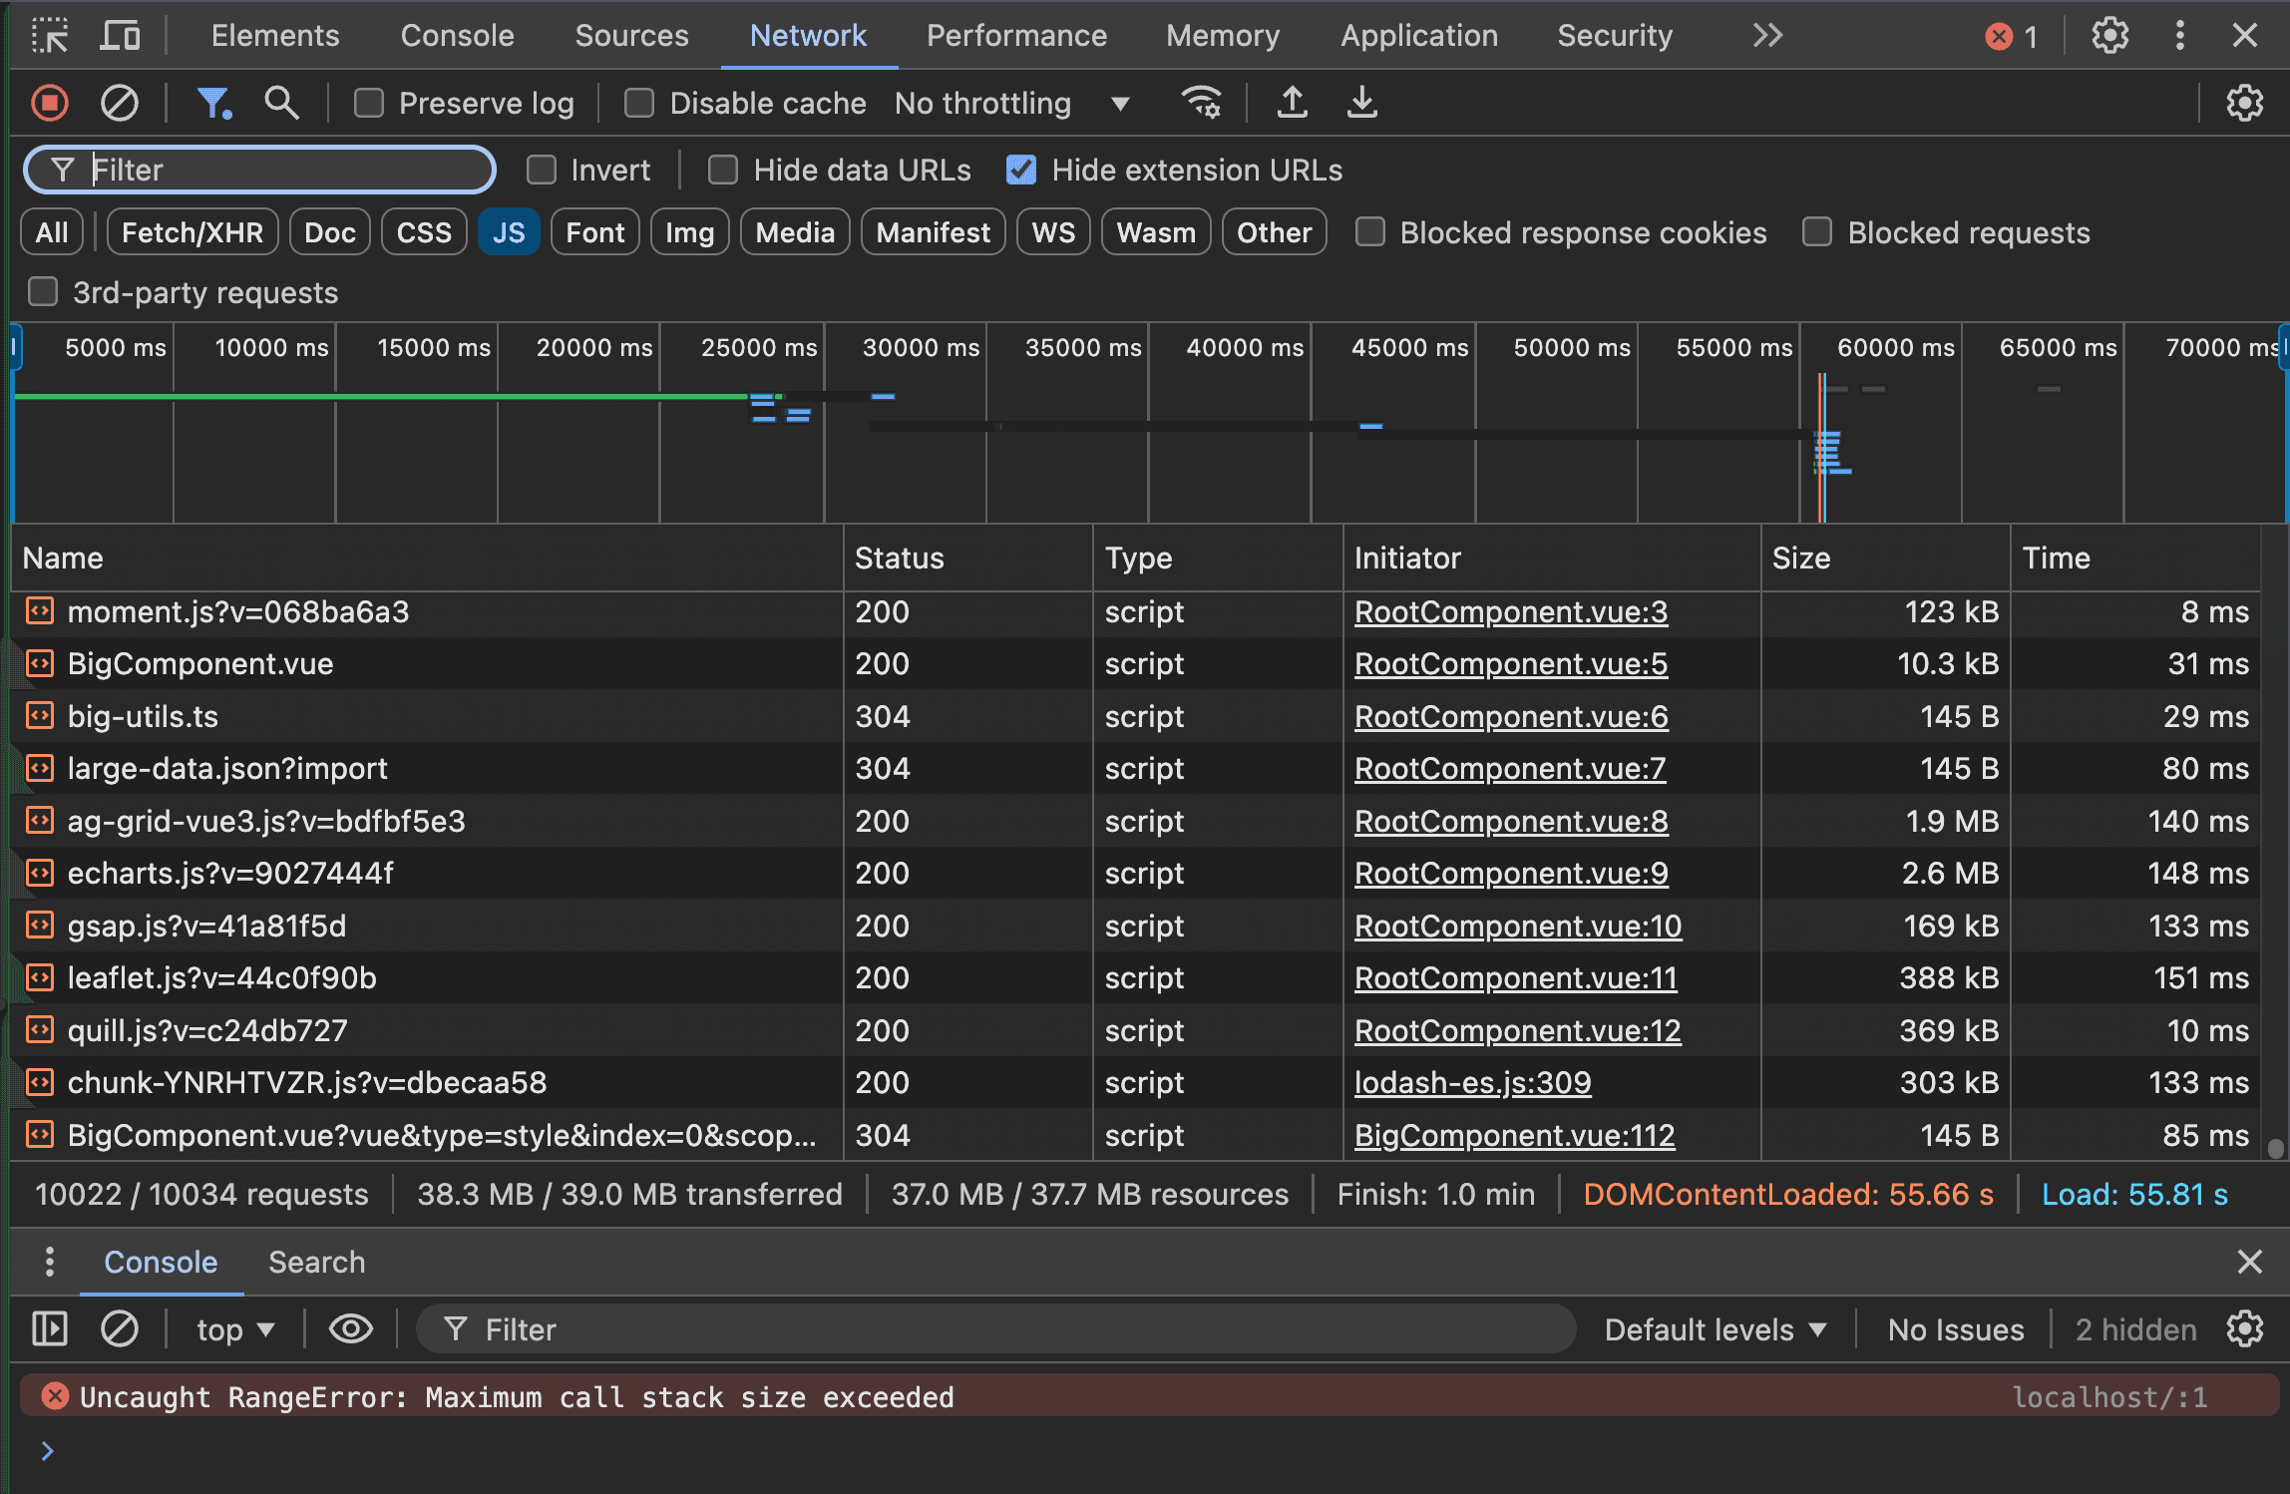The image size is (2290, 1494).
Task: Expand Default levels dropdown in console
Action: click(x=1715, y=1329)
